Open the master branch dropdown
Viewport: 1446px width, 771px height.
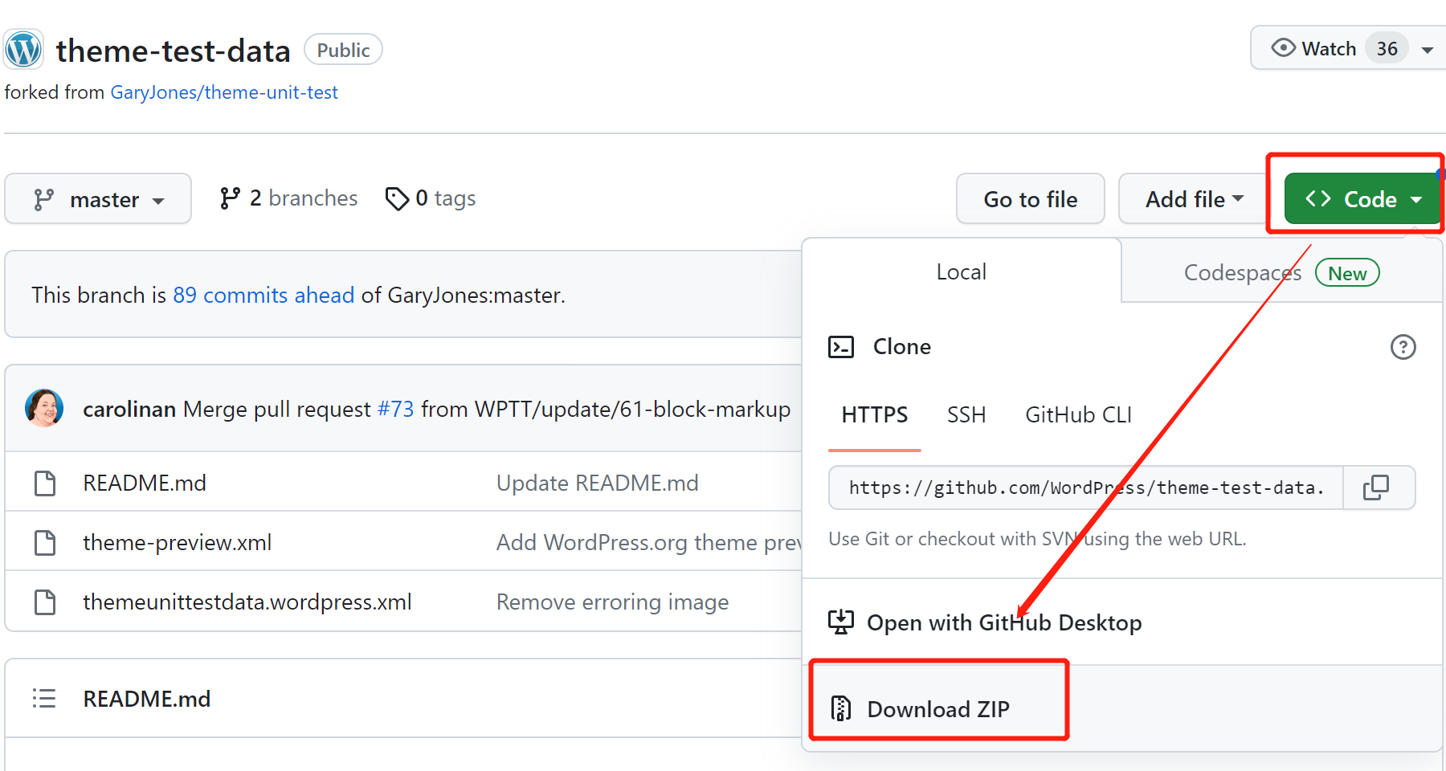(x=98, y=198)
